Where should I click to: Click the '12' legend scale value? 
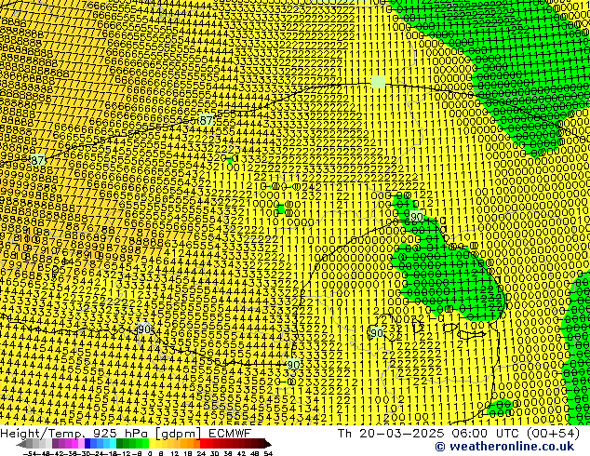175,454
